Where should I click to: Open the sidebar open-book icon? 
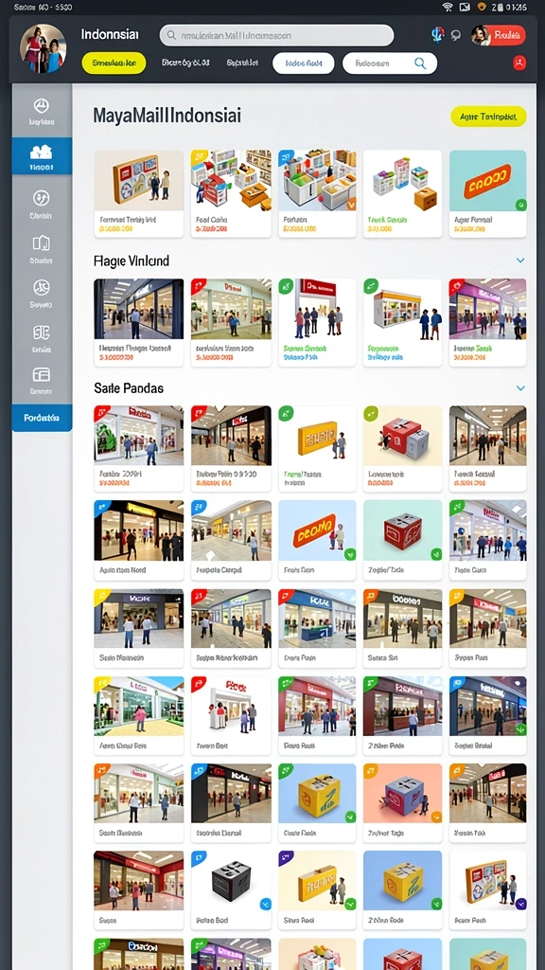click(x=42, y=247)
